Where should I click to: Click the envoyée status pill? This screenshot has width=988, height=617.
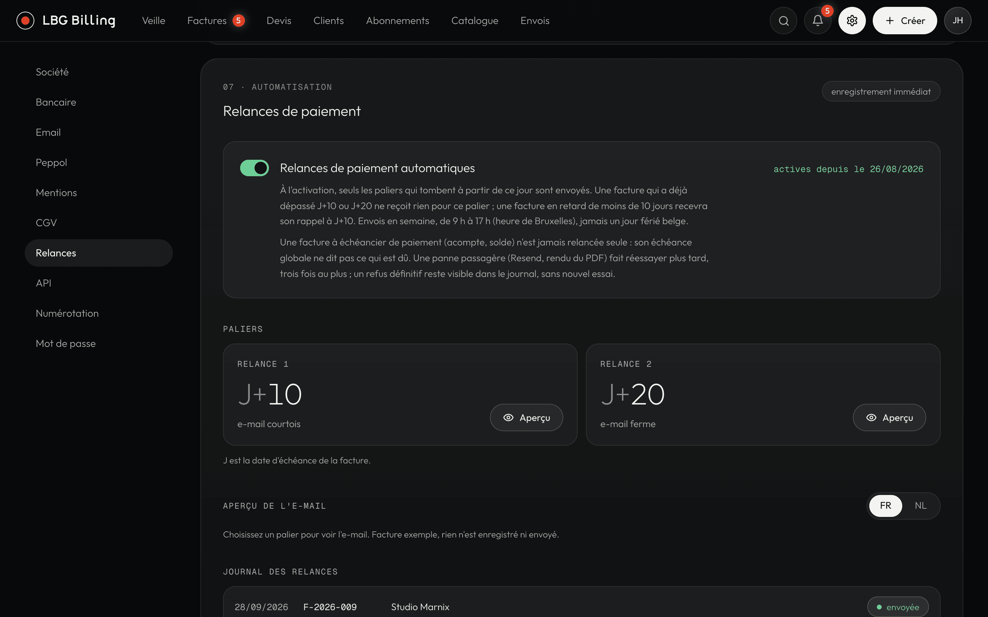[898, 607]
